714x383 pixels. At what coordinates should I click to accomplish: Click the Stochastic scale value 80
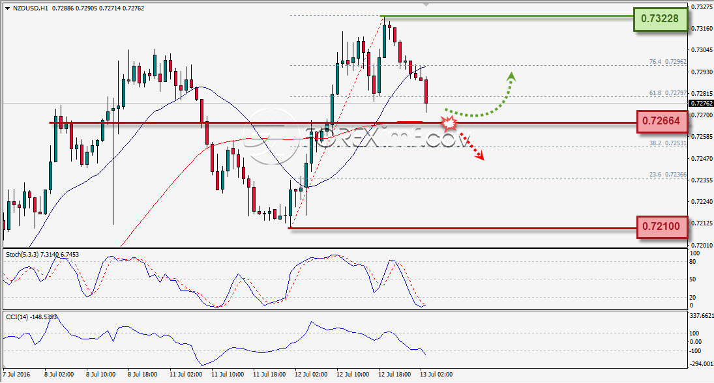pyautogui.click(x=692, y=262)
